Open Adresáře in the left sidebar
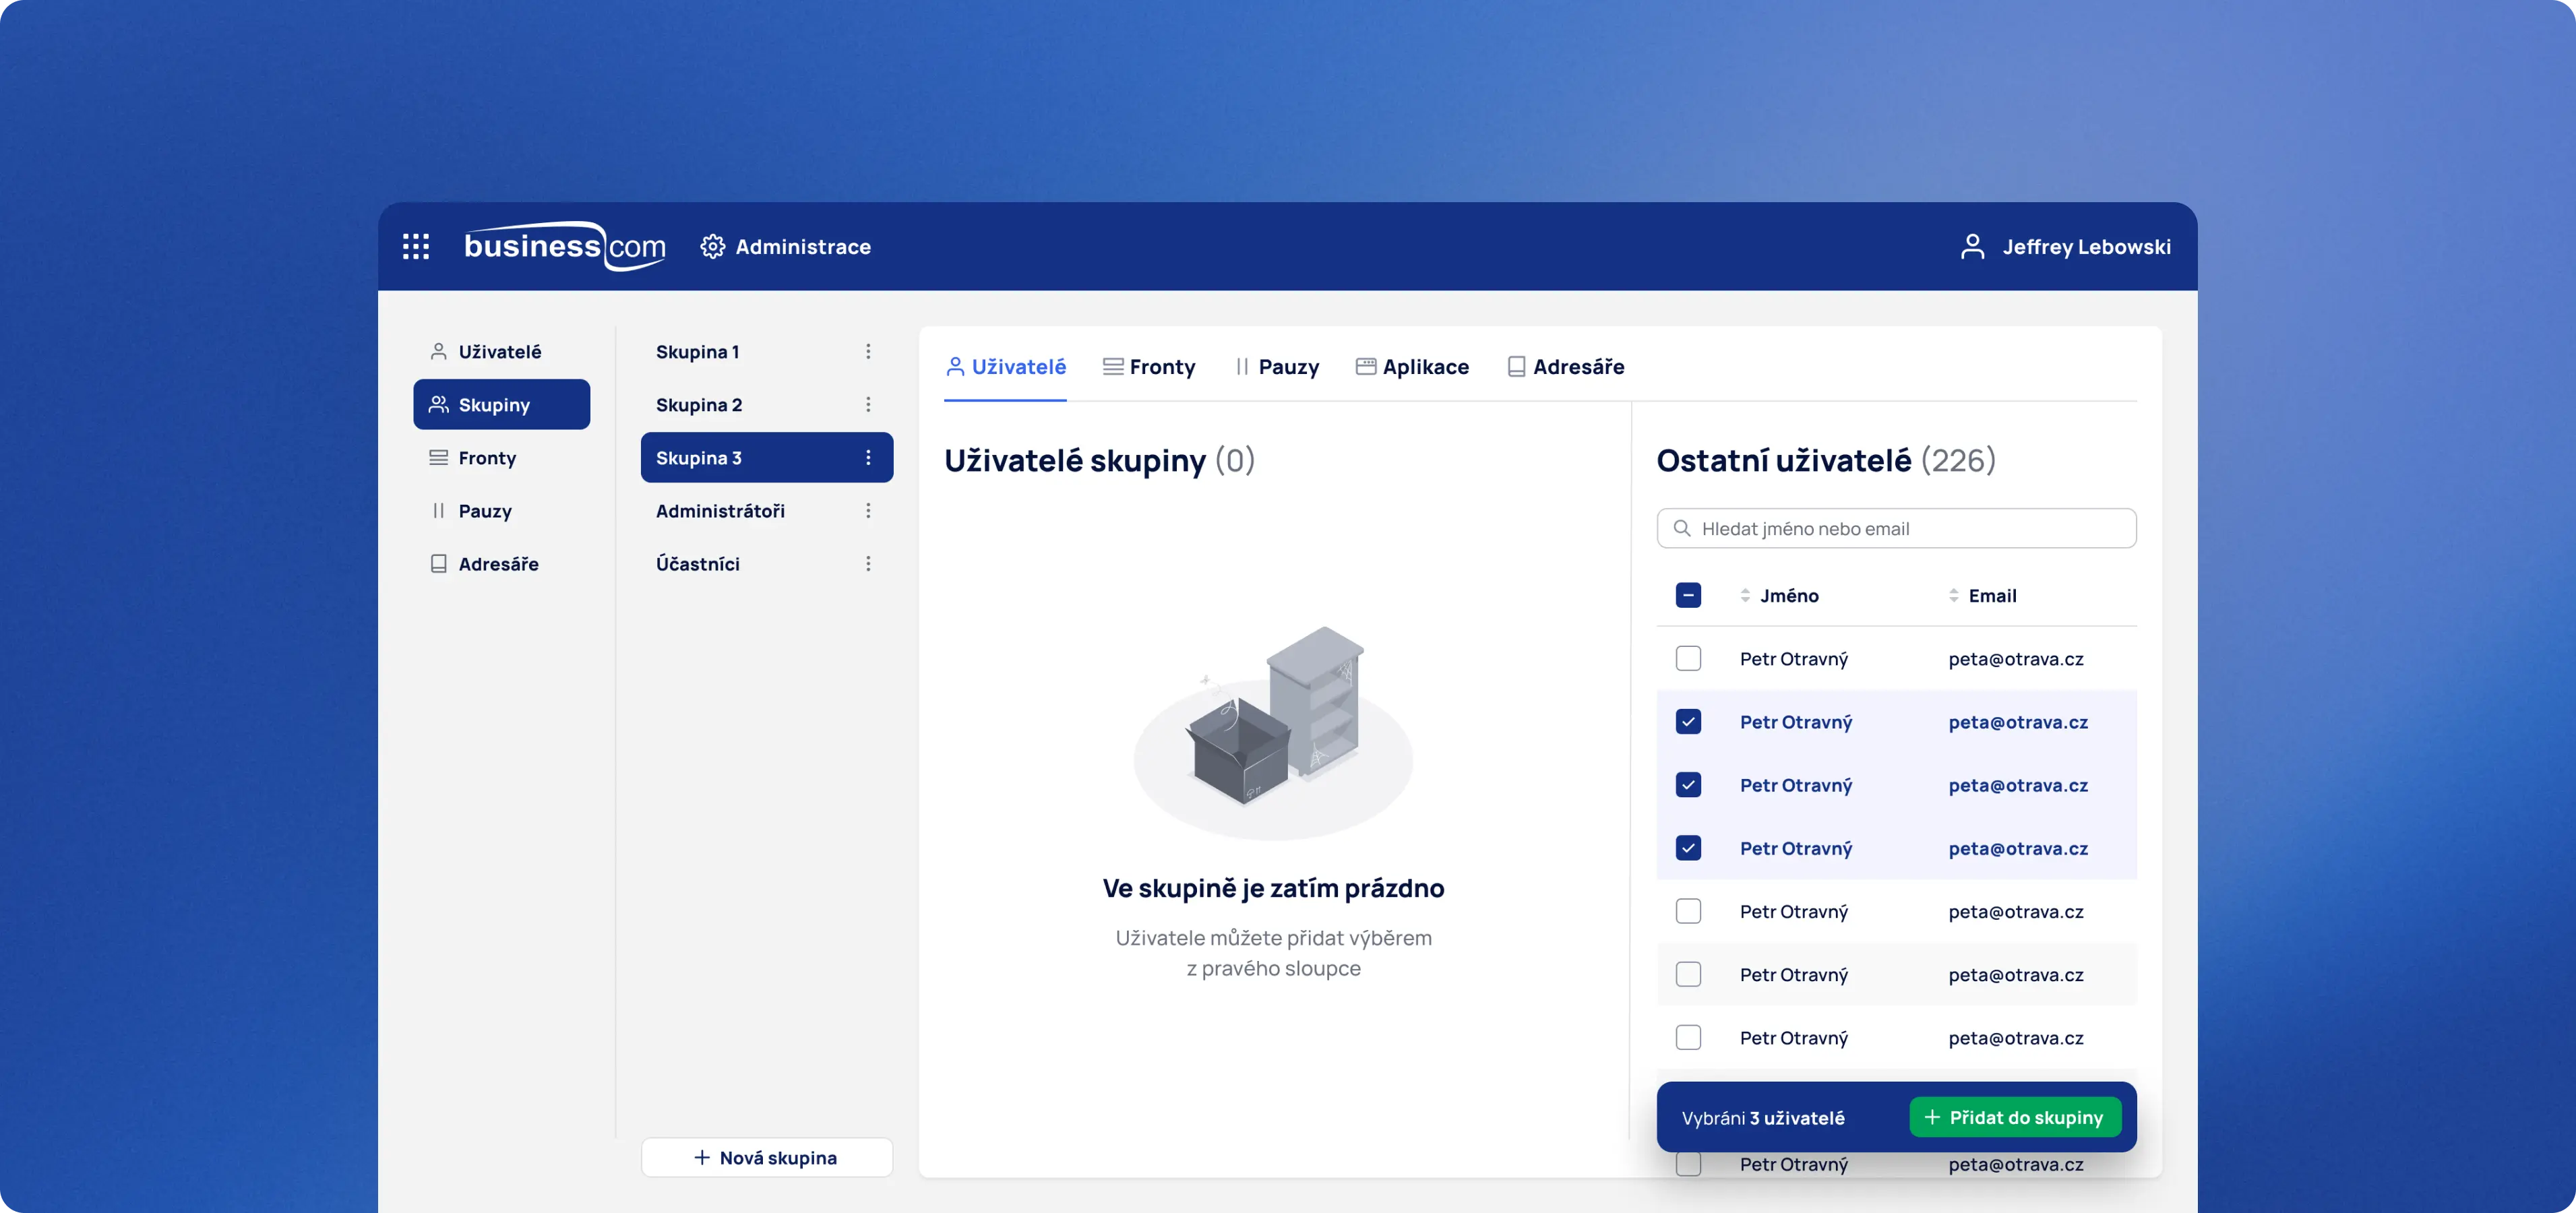Image resolution: width=2576 pixels, height=1213 pixels. click(x=501, y=564)
